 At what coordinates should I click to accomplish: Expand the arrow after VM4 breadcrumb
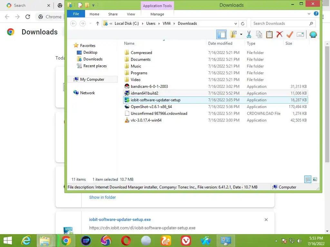pos(174,23)
